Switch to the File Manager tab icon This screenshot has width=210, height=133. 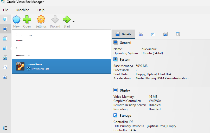coord(177,34)
